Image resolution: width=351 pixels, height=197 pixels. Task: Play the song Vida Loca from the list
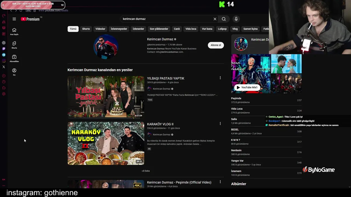coord(266,111)
